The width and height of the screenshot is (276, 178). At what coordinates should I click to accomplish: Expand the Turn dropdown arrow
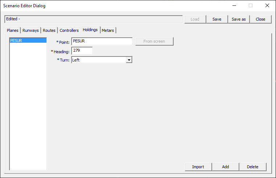click(129, 60)
